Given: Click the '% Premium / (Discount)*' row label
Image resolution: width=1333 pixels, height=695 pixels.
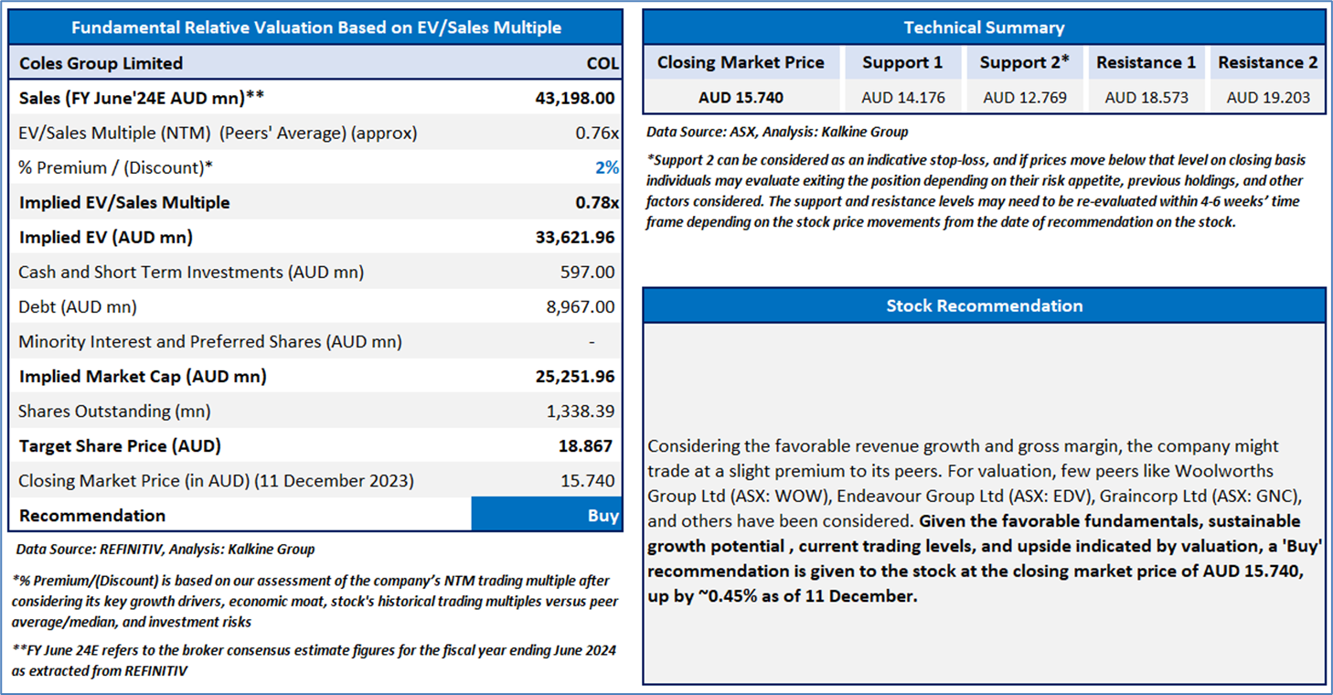Looking at the screenshot, I should tap(116, 167).
